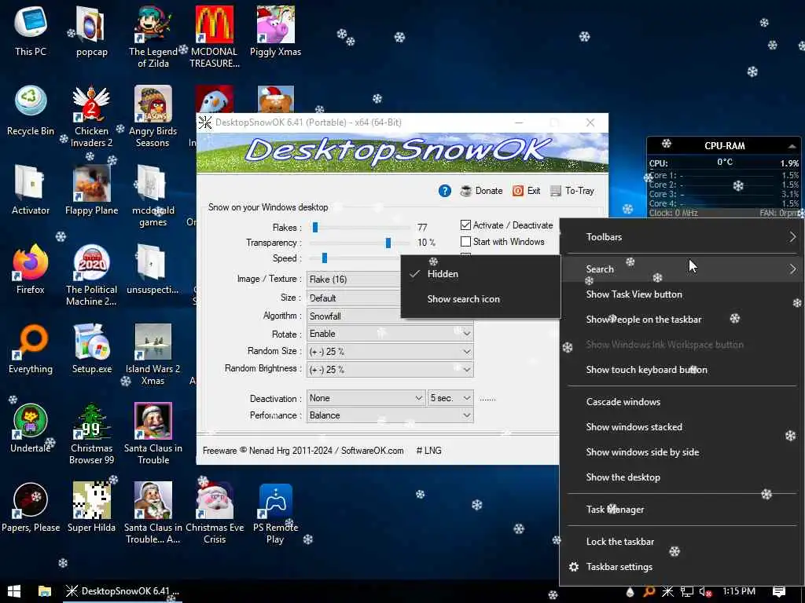Select the This PC desktop icon
The width and height of the screenshot is (805, 603).
click(31, 31)
